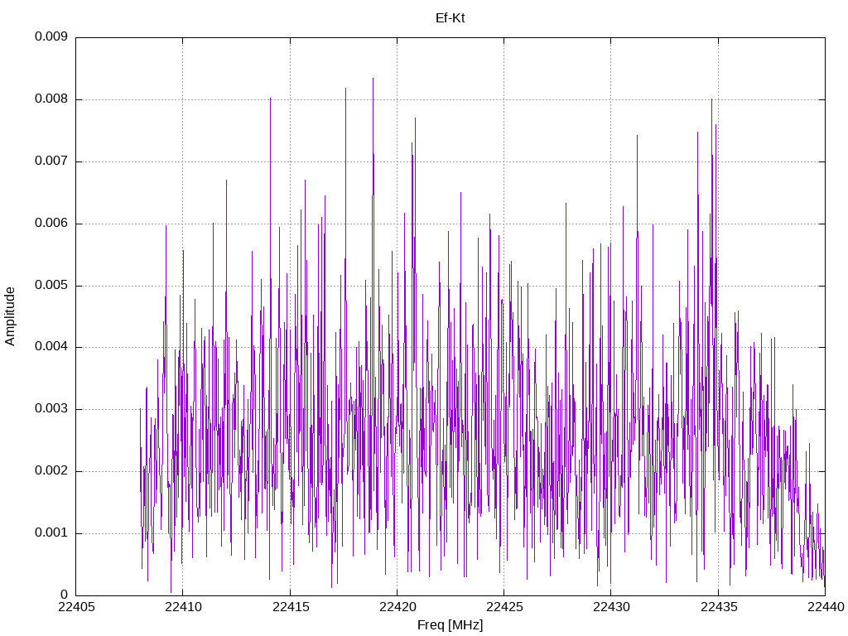Click y-axis tick value 0.003

pyautogui.click(x=51, y=409)
